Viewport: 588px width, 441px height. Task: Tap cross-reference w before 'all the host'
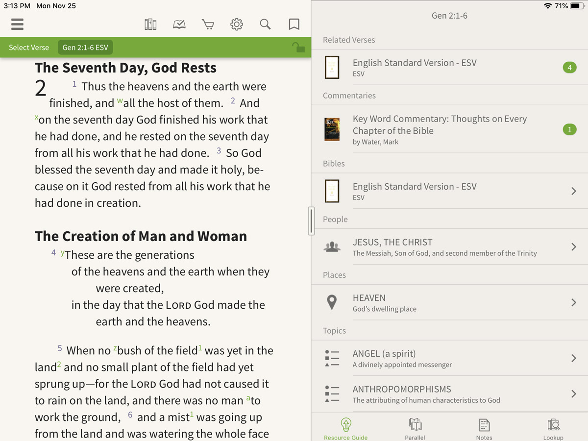tap(120, 101)
